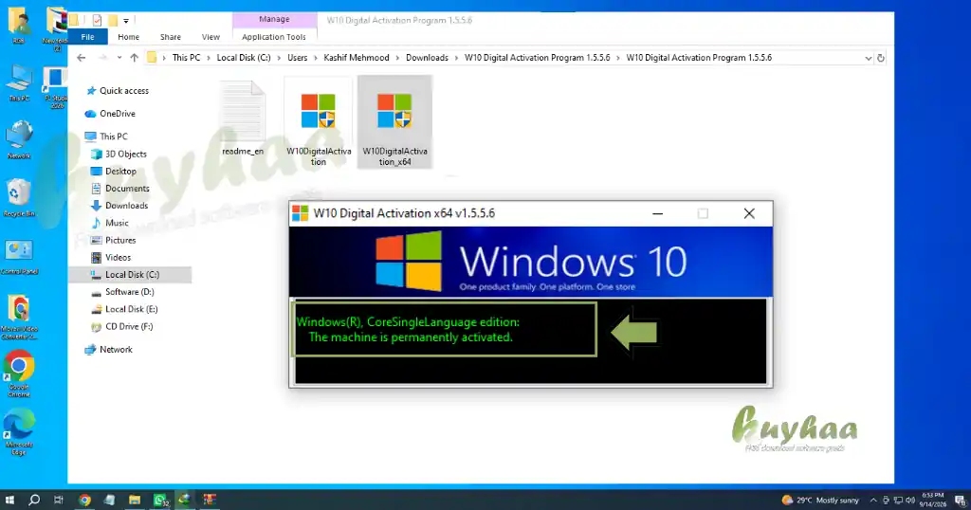Minimize the W10 Digital Activation window

[658, 213]
